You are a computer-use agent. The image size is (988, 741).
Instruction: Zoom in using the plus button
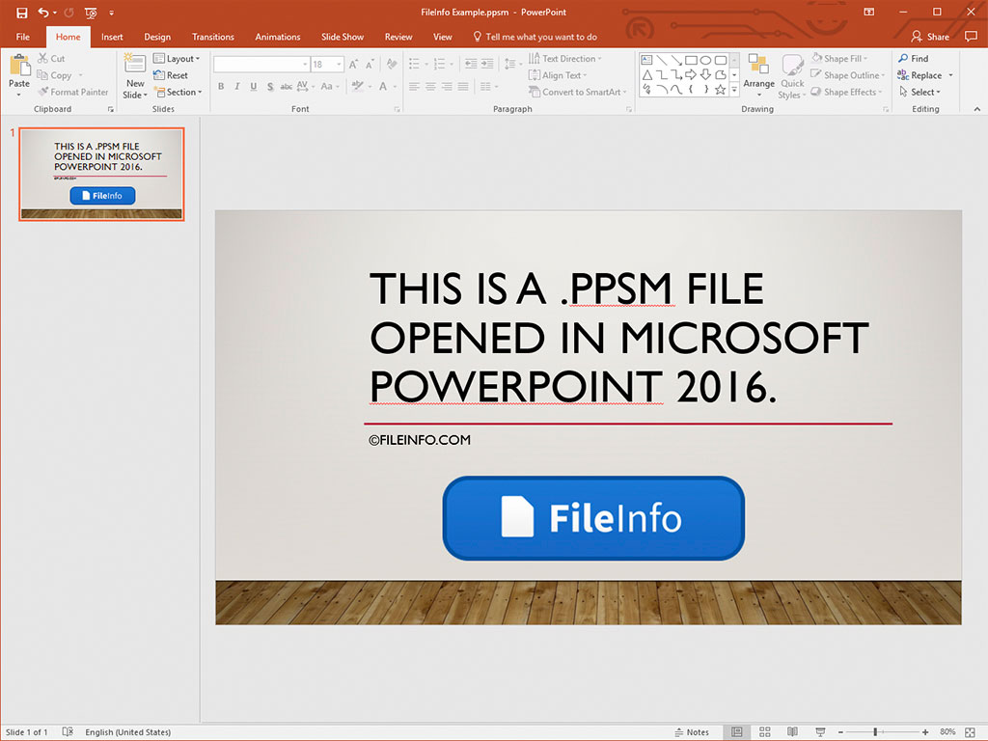924,731
